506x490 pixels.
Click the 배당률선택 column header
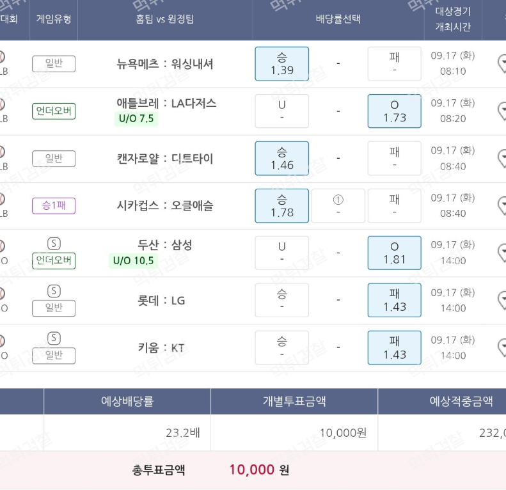(338, 19)
